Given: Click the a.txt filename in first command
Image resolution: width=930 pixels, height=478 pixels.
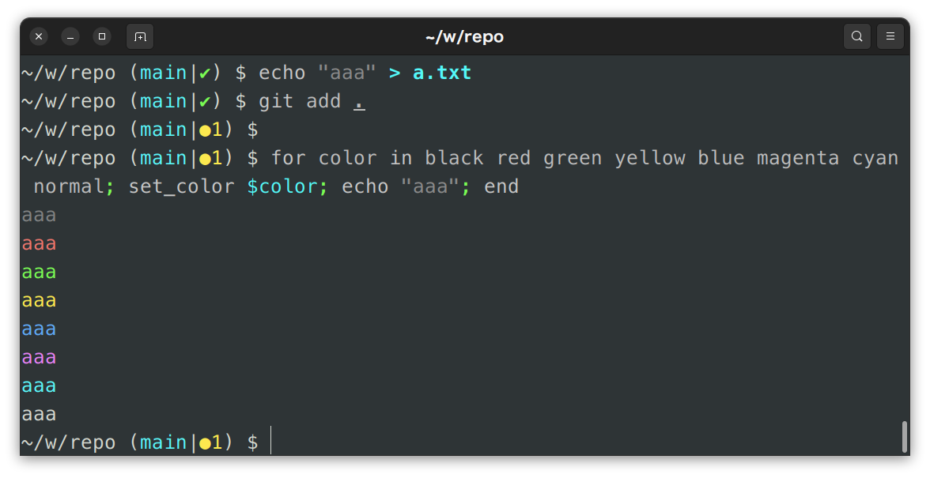Looking at the screenshot, I should point(442,73).
